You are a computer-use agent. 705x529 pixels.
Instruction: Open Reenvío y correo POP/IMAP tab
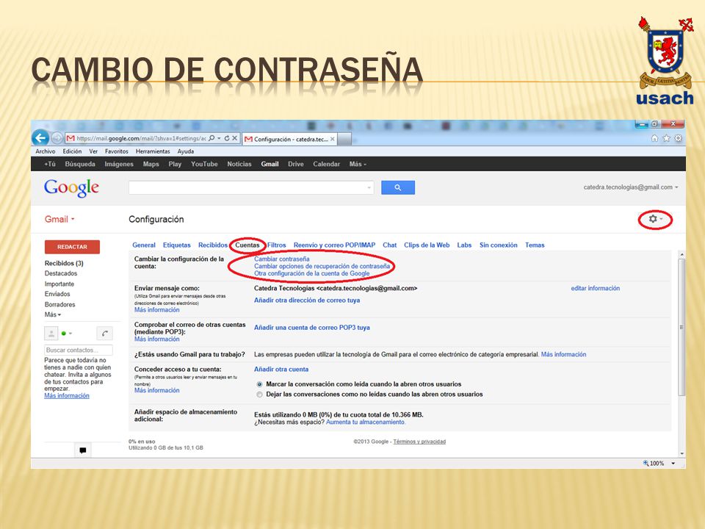(334, 245)
